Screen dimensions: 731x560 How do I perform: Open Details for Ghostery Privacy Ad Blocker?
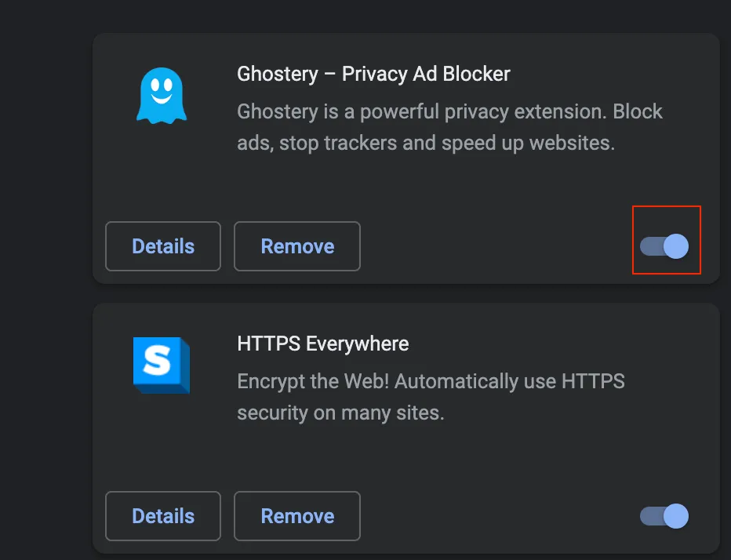(x=163, y=246)
